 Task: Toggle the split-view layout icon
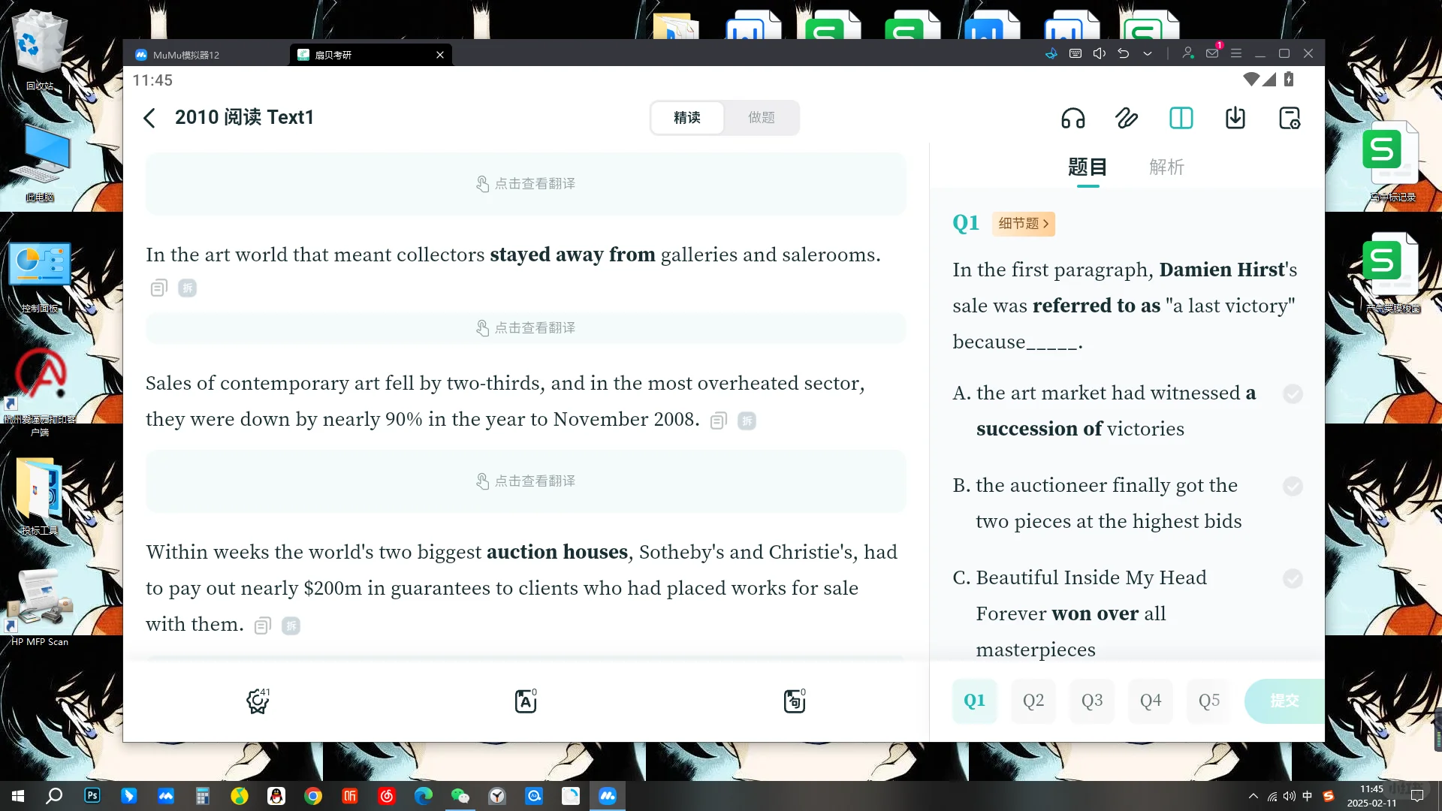click(1181, 118)
